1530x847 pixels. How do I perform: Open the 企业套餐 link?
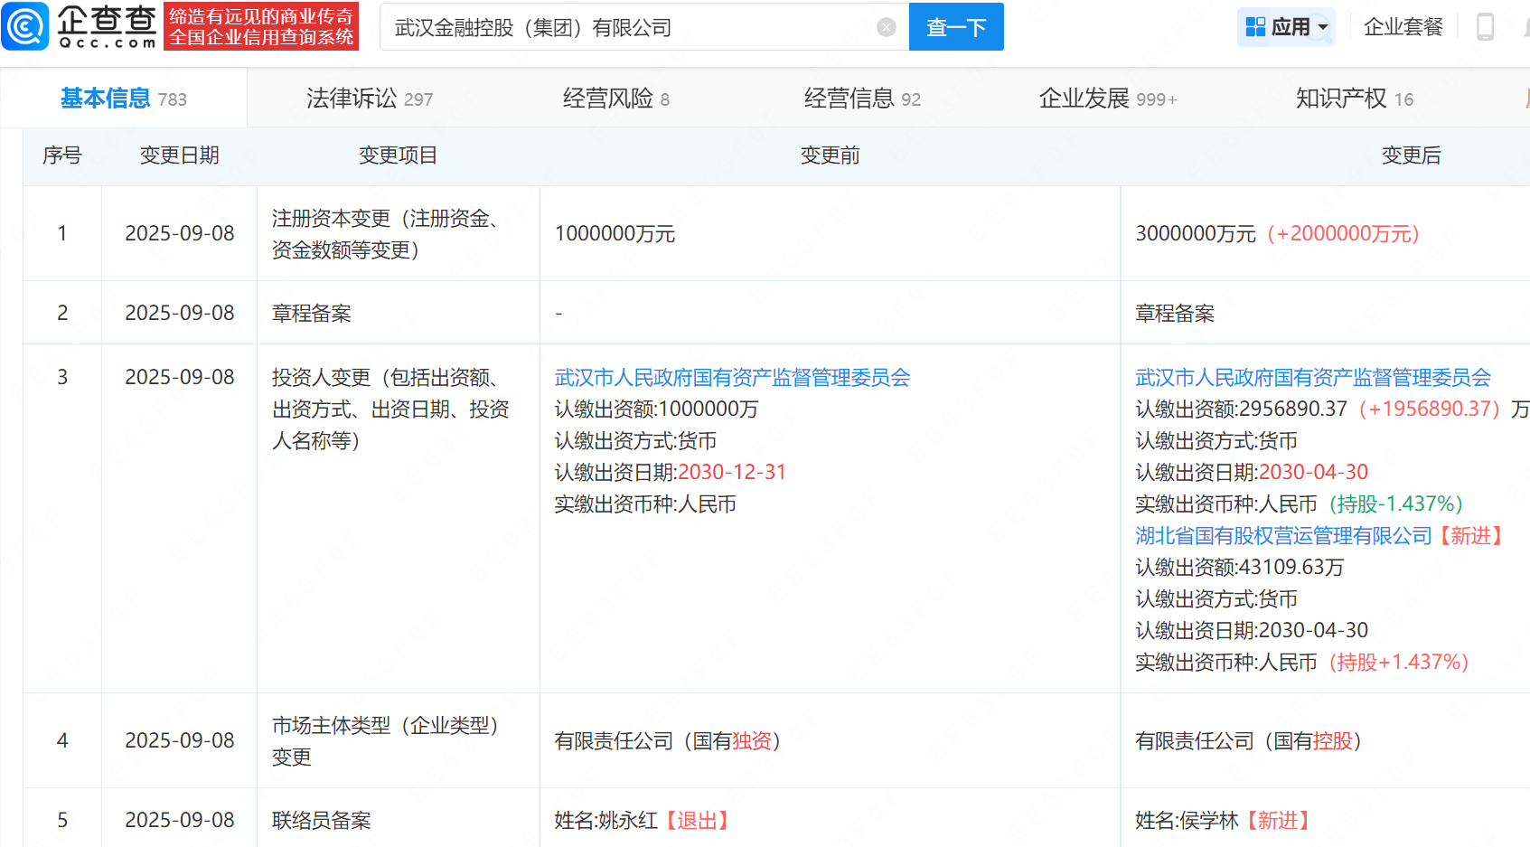pos(1403,27)
